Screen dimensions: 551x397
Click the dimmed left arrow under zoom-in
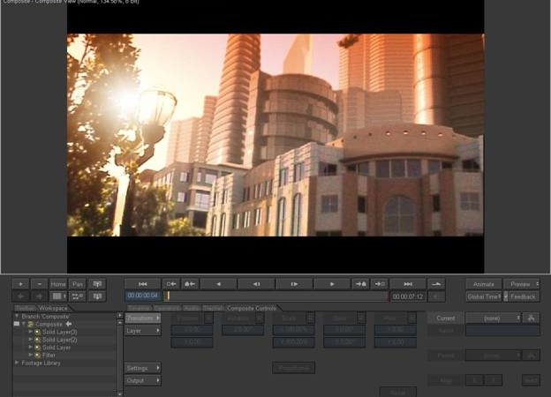[20, 296]
